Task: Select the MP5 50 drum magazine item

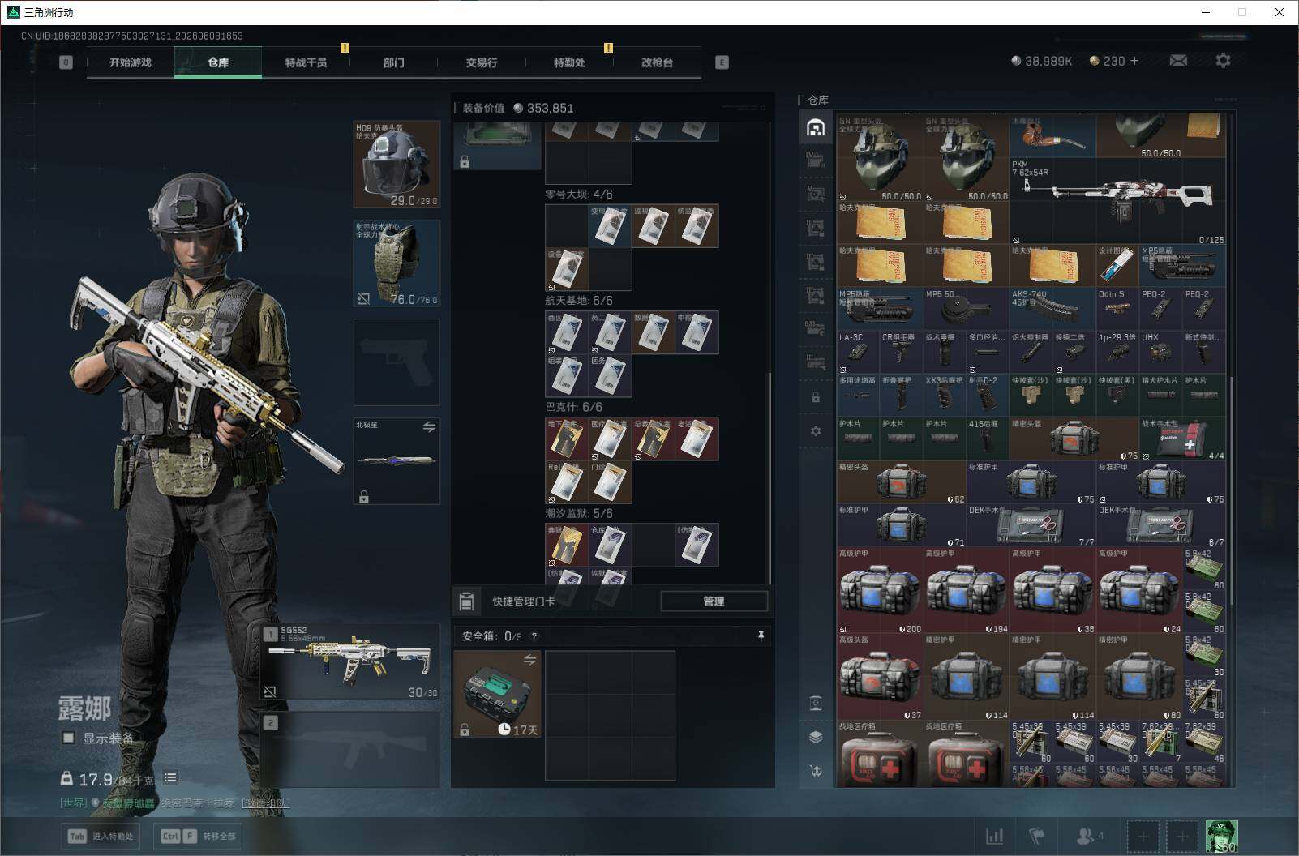Action: [x=966, y=308]
